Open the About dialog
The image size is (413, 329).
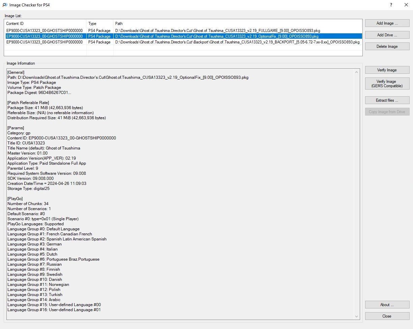click(387, 305)
